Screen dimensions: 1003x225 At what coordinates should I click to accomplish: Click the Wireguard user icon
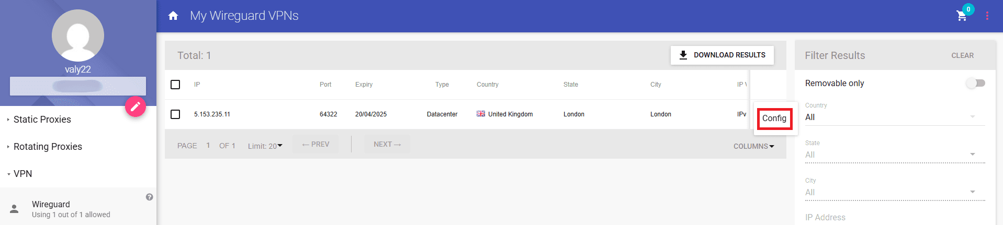pos(15,209)
